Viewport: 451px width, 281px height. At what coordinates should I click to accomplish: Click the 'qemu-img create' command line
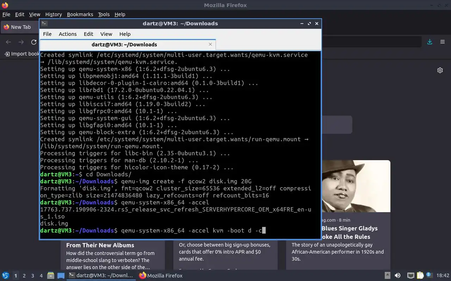pos(146,181)
